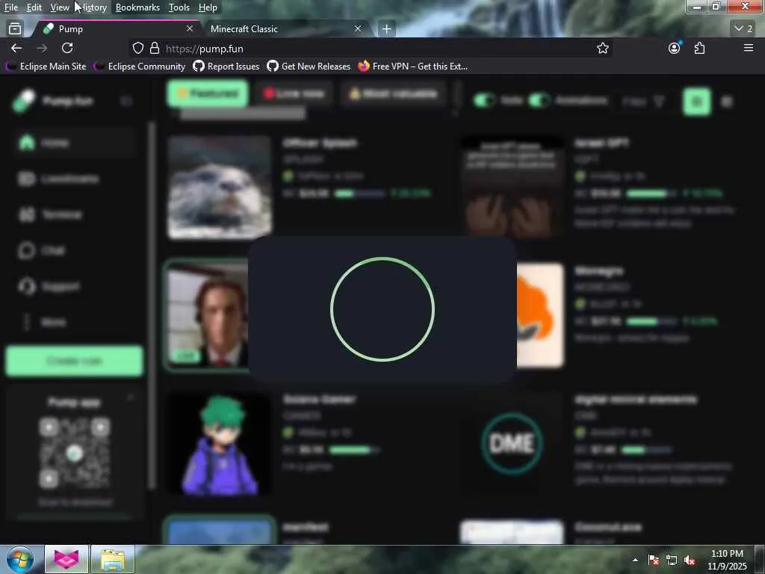Open the extensions puzzle icon
Image resolution: width=765 pixels, height=574 pixels.
pyautogui.click(x=699, y=48)
